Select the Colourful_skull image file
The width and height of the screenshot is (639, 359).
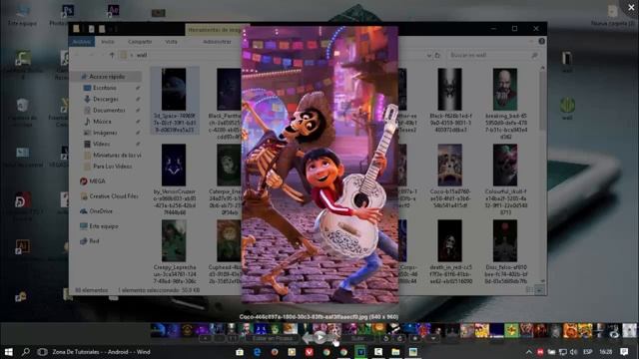505,179
